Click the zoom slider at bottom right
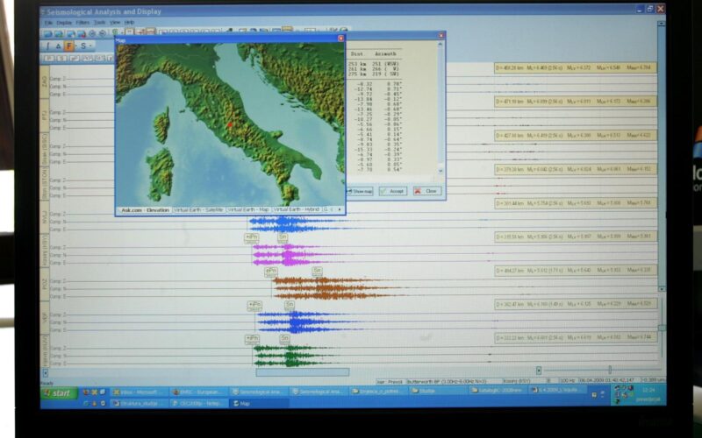Viewport: 702px width, 438px height. pyautogui.click(x=609, y=370)
